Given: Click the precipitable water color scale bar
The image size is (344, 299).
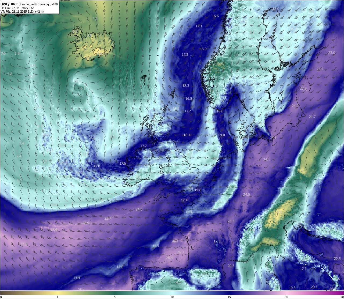Looking at the screenshot, I should click(172, 293).
